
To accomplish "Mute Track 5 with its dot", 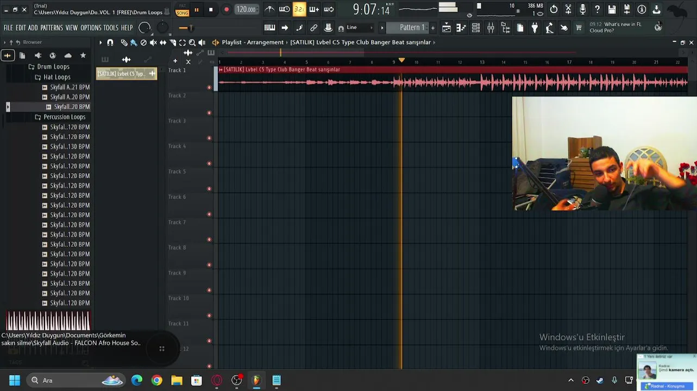I will click(209, 189).
